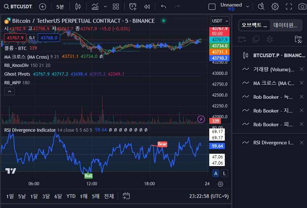Set range to YTD

click(x=71, y=196)
